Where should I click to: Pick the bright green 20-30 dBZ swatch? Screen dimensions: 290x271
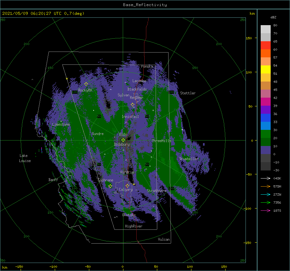tap(266, 134)
